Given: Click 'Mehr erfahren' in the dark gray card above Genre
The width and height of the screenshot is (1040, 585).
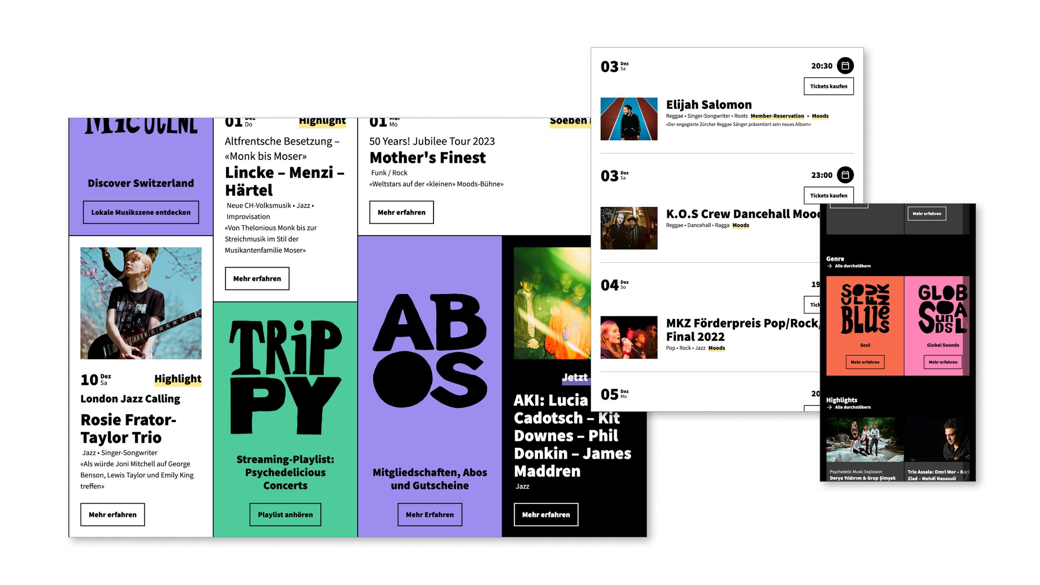Looking at the screenshot, I should tap(926, 213).
